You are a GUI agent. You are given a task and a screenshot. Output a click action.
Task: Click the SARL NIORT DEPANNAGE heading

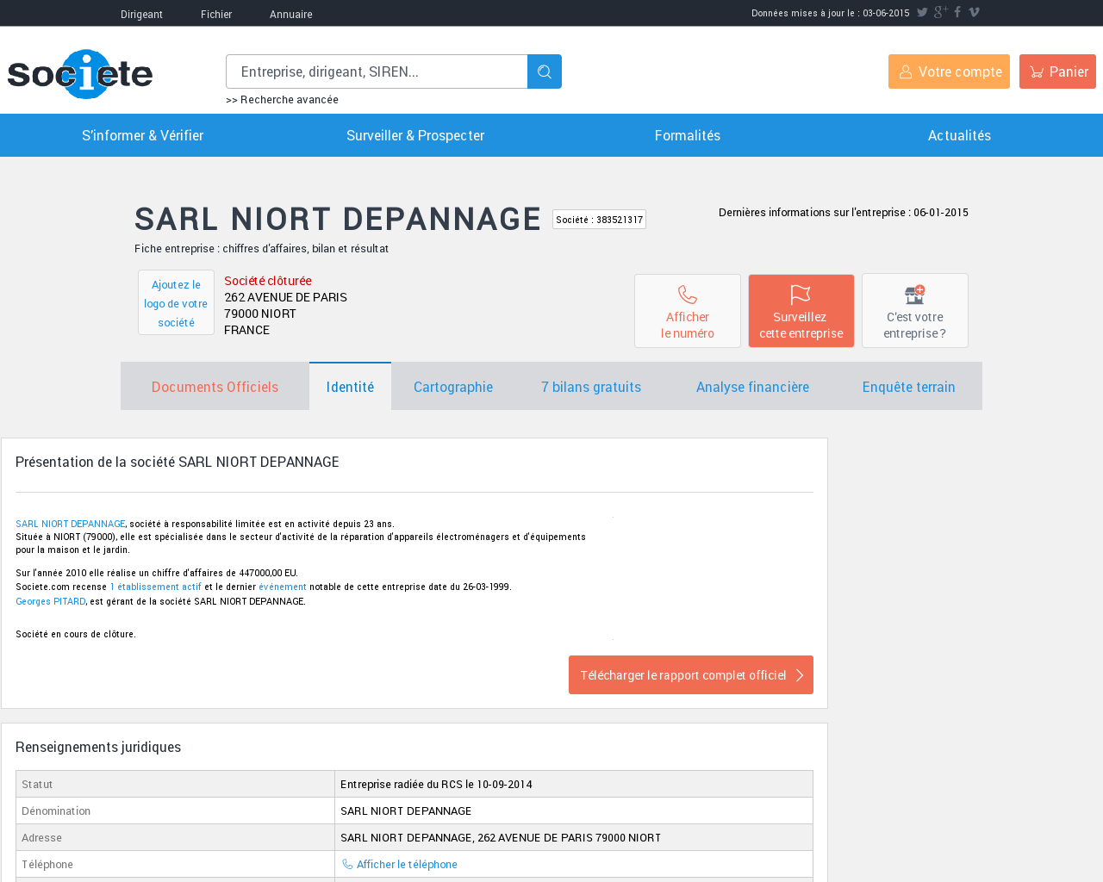[x=338, y=219]
